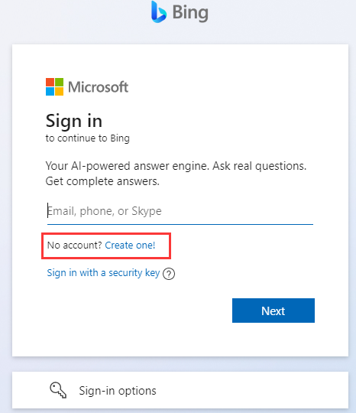Click the 'No account?' label text
The height and width of the screenshot is (413, 356).
pyautogui.click(x=74, y=246)
